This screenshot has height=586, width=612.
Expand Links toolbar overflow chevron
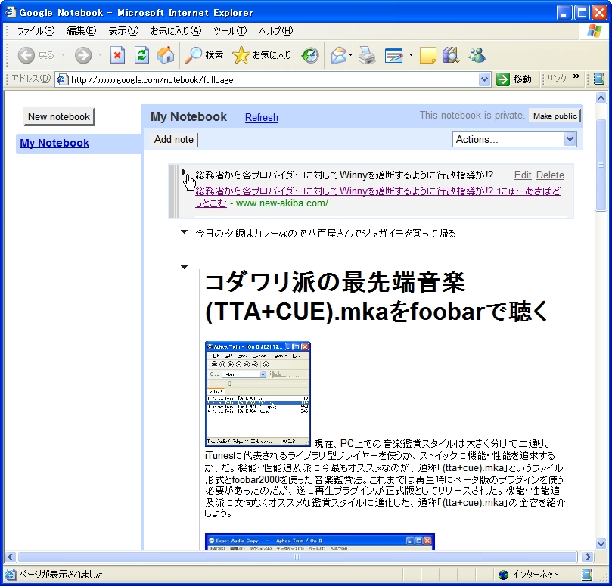point(576,76)
